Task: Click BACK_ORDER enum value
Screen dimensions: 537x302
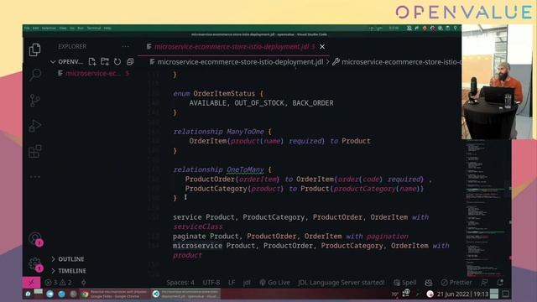Action: 313,103
